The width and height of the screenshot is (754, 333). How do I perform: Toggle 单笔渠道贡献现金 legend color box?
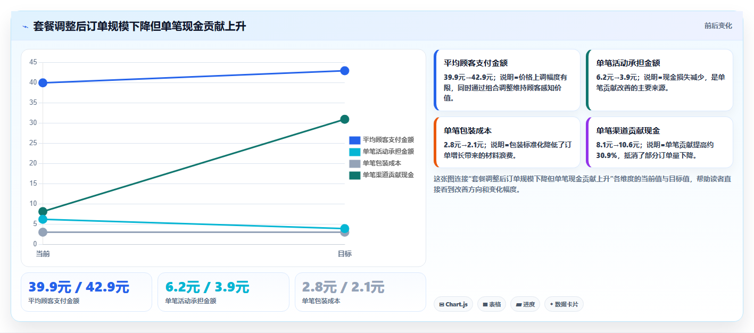pos(354,175)
